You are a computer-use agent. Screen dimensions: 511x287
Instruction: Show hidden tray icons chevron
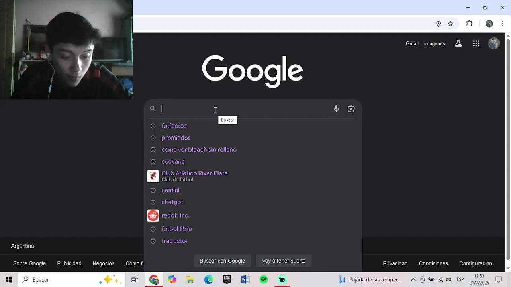click(413, 280)
